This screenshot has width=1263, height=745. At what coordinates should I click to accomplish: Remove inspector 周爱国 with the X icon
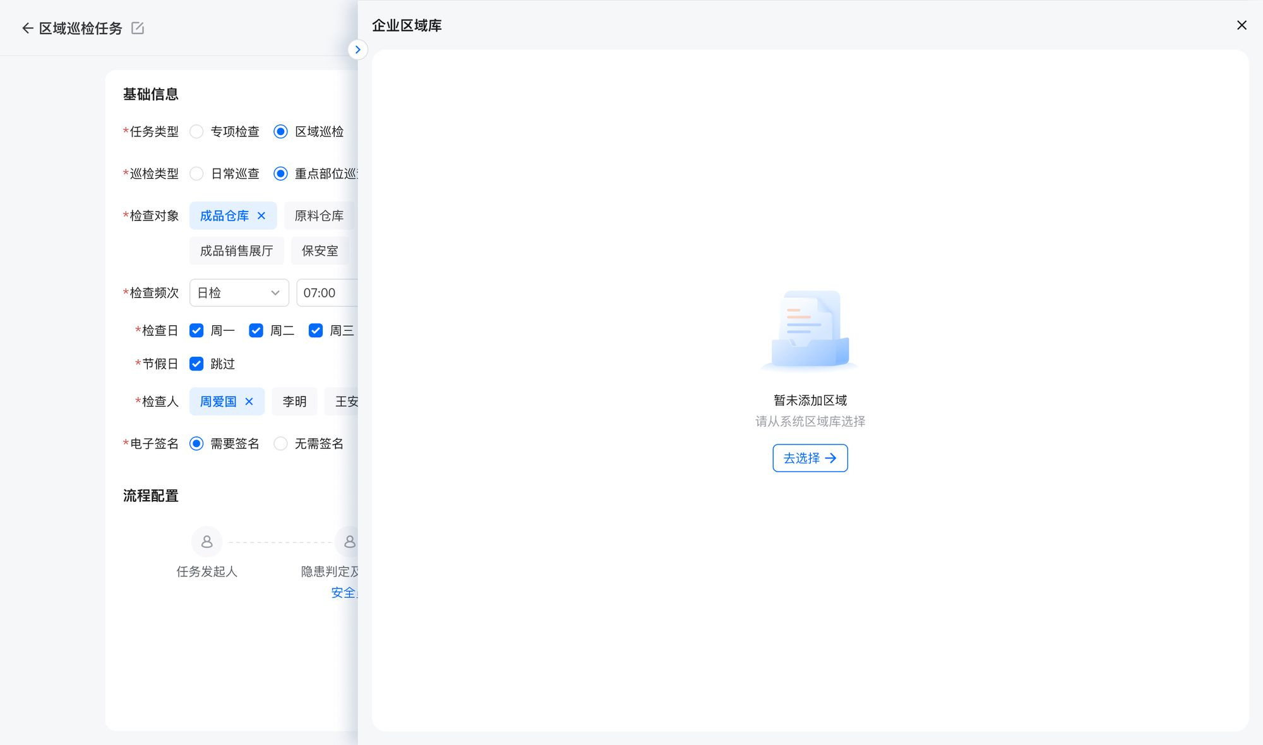tap(249, 402)
